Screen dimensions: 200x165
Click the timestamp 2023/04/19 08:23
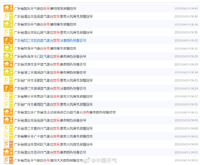point(186,81)
